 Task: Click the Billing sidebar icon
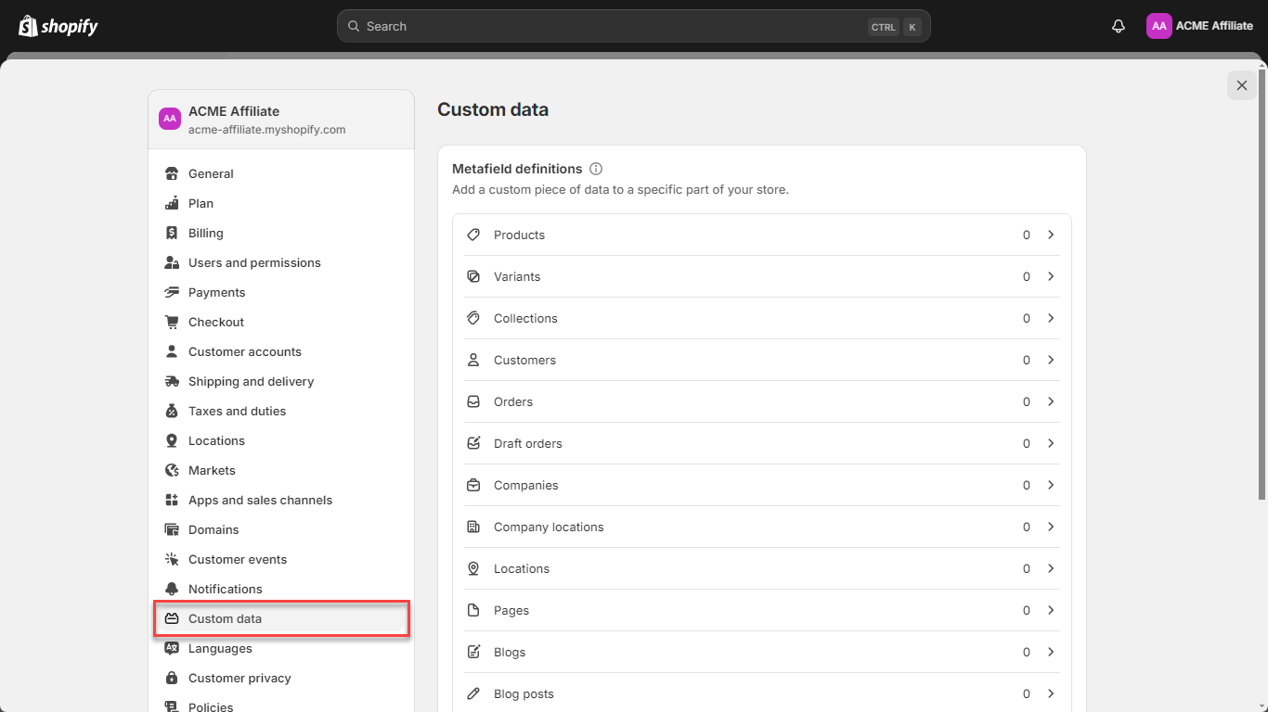pyautogui.click(x=172, y=233)
